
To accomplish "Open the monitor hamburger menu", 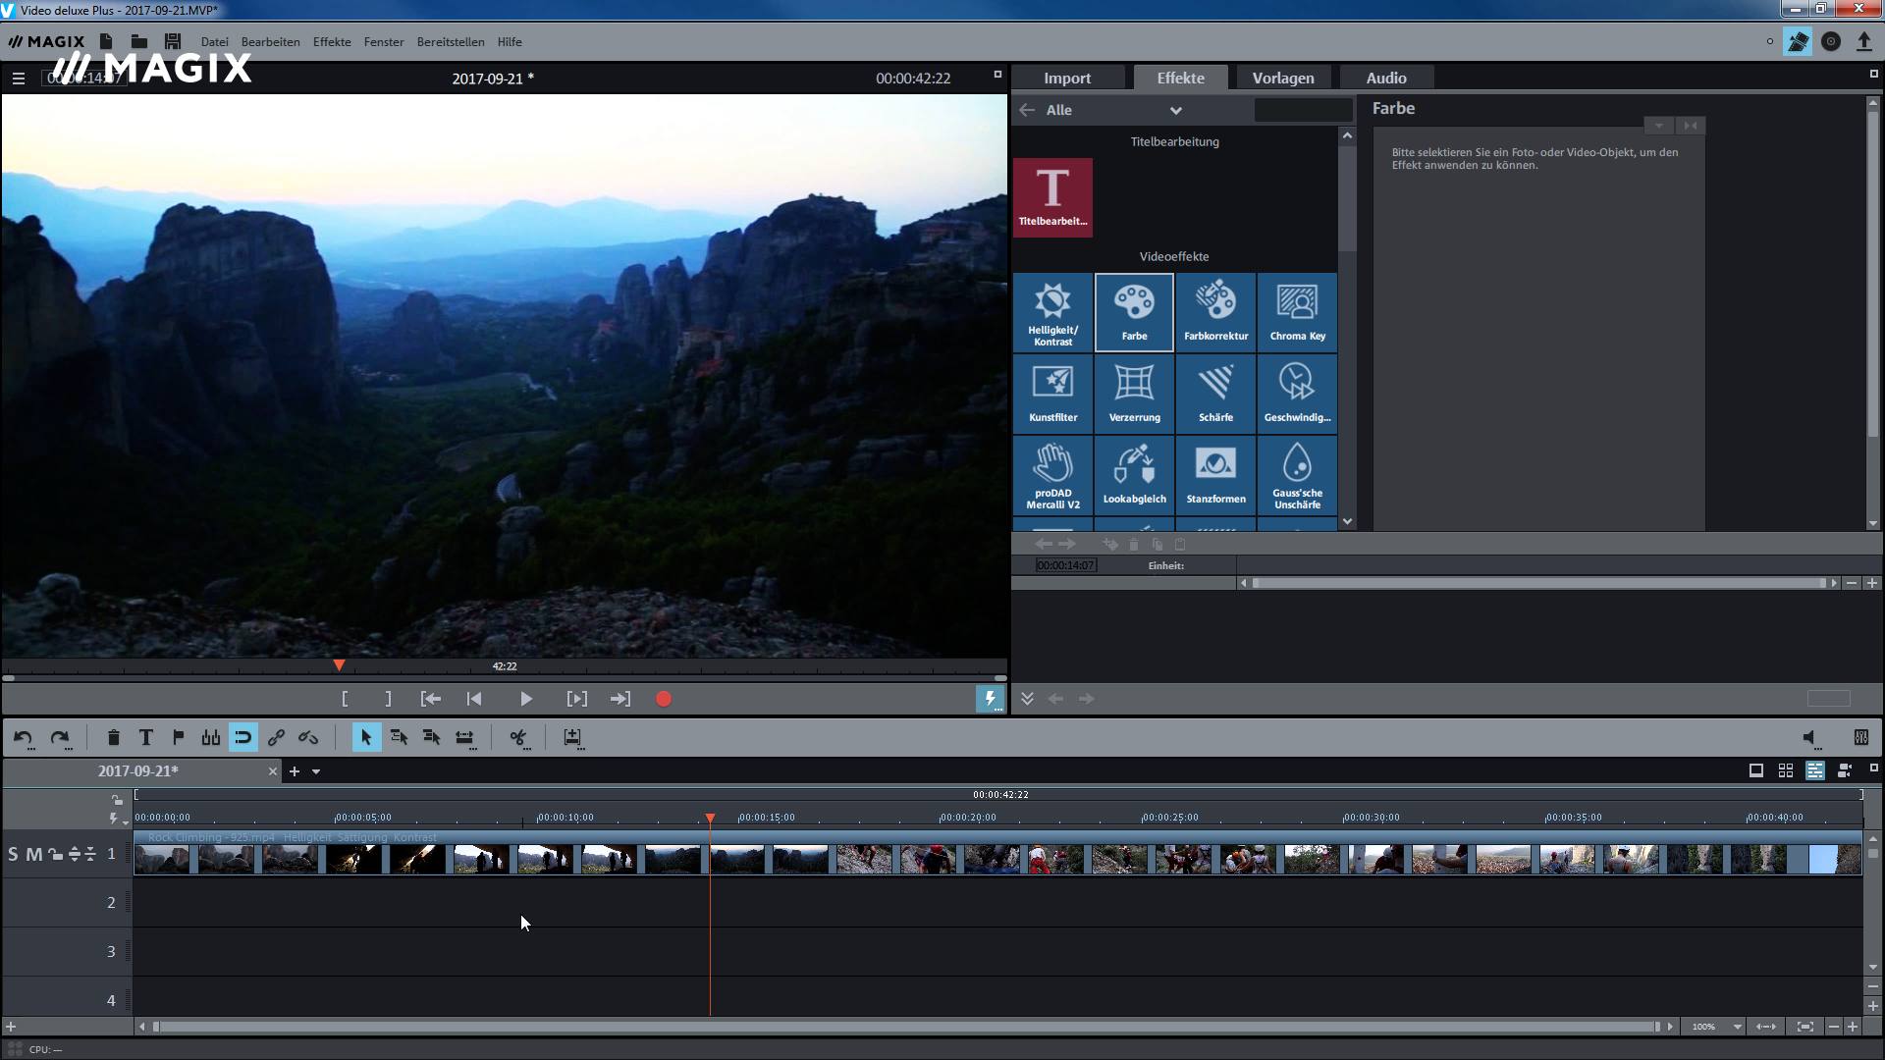I will click(x=19, y=79).
